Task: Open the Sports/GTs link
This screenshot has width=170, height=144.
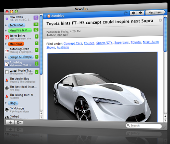Action: click(x=104, y=43)
